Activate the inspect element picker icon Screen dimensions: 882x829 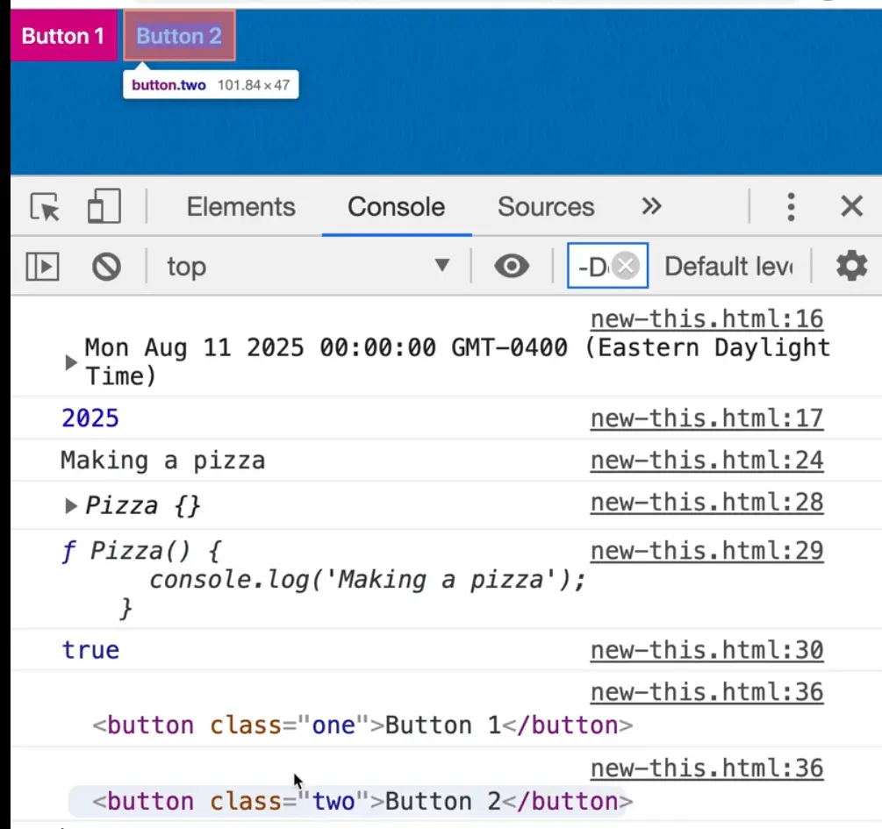point(46,208)
